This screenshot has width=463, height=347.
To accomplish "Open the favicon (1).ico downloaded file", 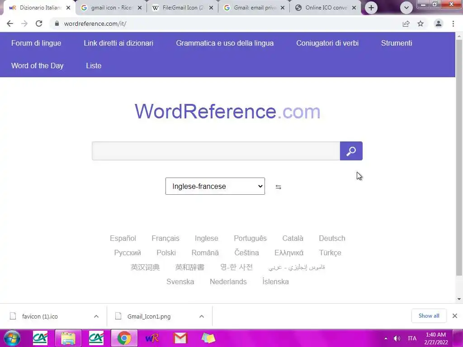I will tap(40, 316).
